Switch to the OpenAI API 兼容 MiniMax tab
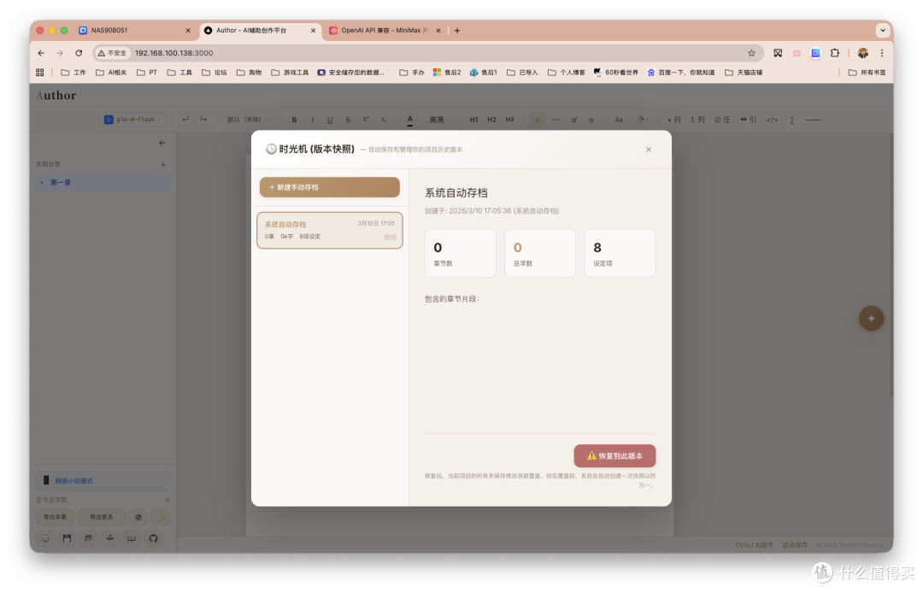The width and height of the screenshot is (923, 592). pos(384,31)
